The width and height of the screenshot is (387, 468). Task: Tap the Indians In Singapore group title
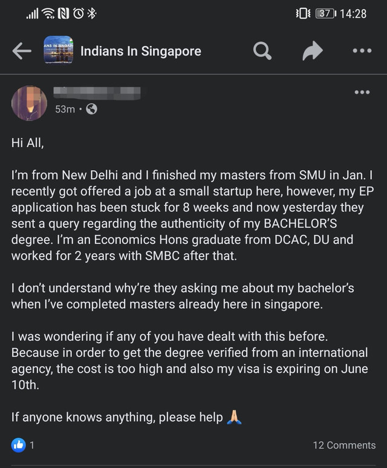click(141, 51)
